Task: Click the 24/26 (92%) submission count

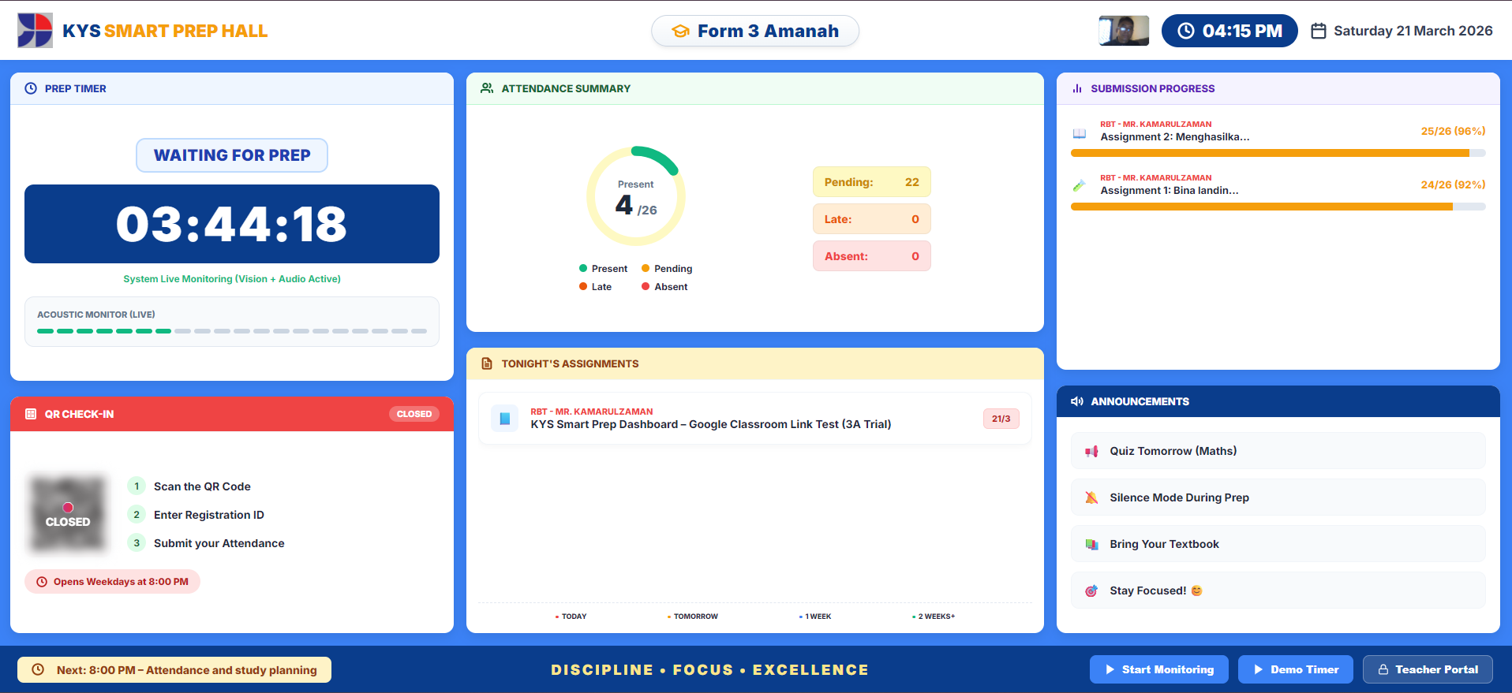Action: click(x=1454, y=184)
